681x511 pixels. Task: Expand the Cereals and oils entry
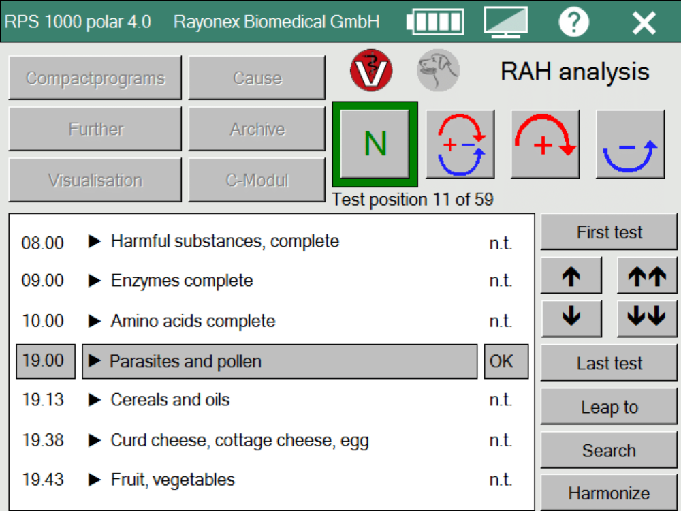pos(170,400)
